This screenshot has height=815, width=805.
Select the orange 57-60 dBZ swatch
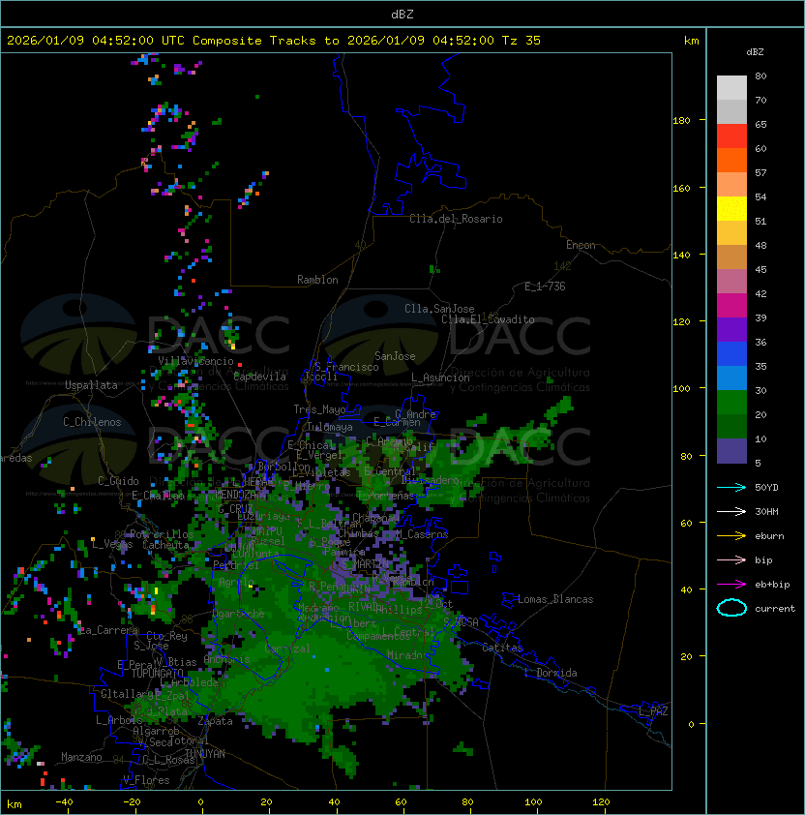[x=731, y=160]
